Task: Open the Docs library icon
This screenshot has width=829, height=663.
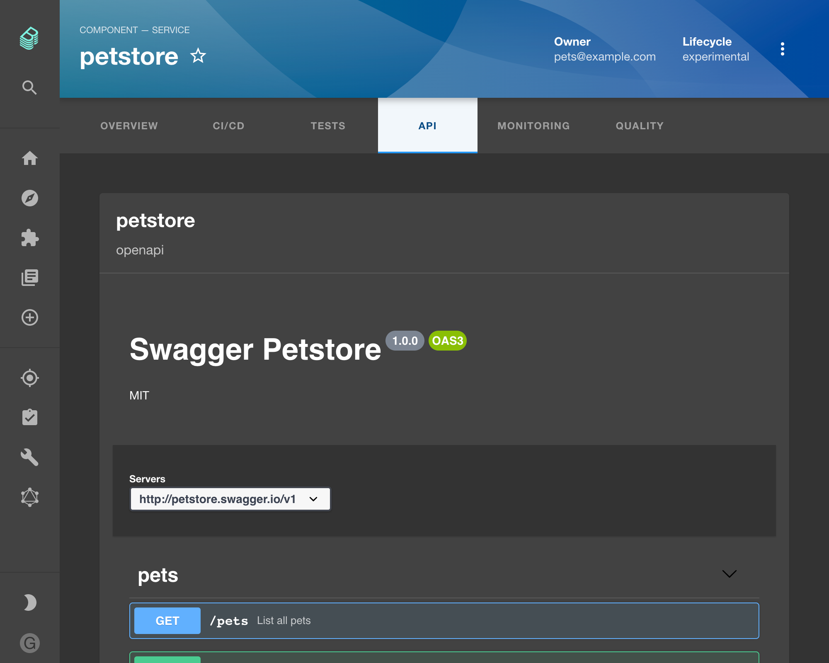Action: point(30,278)
